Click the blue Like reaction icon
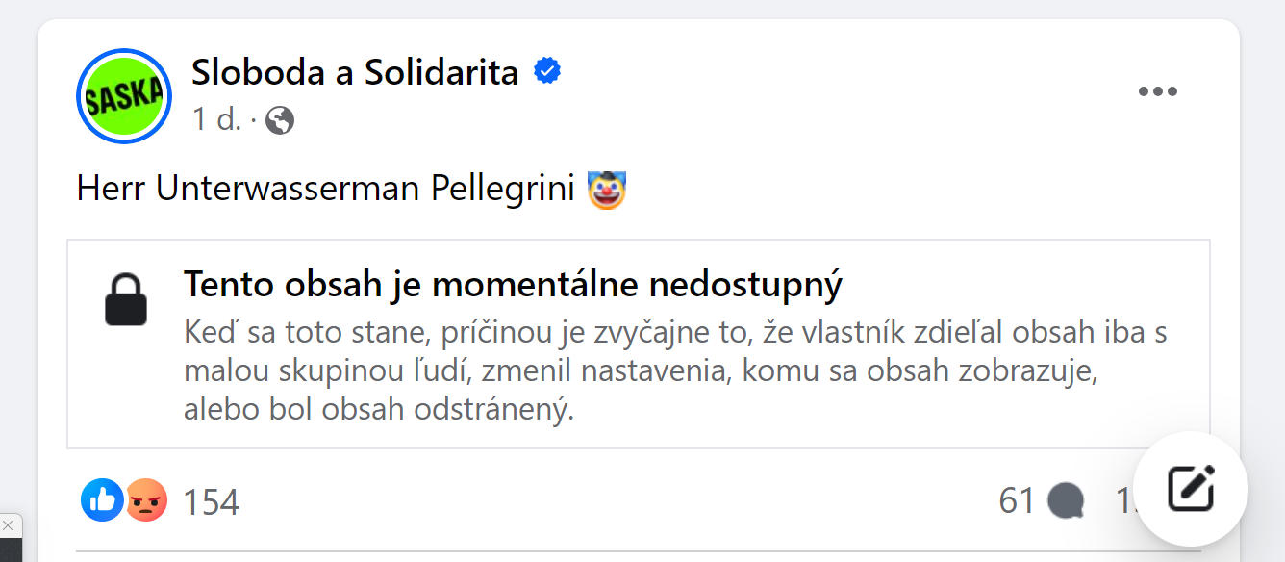This screenshot has height=562, width=1285. [102, 500]
